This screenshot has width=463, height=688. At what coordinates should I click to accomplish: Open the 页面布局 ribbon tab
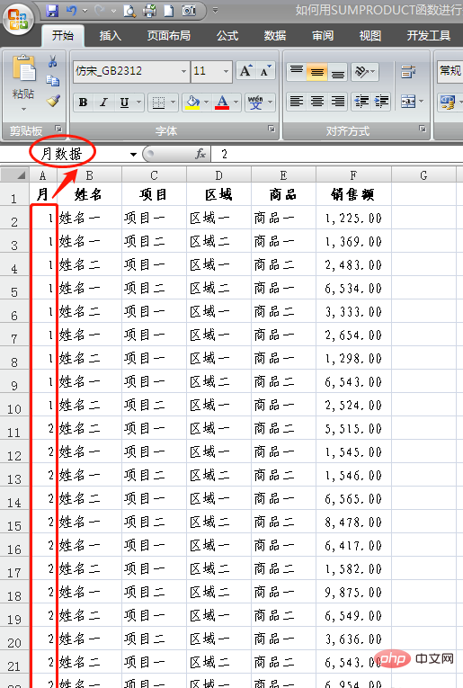click(x=169, y=36)
